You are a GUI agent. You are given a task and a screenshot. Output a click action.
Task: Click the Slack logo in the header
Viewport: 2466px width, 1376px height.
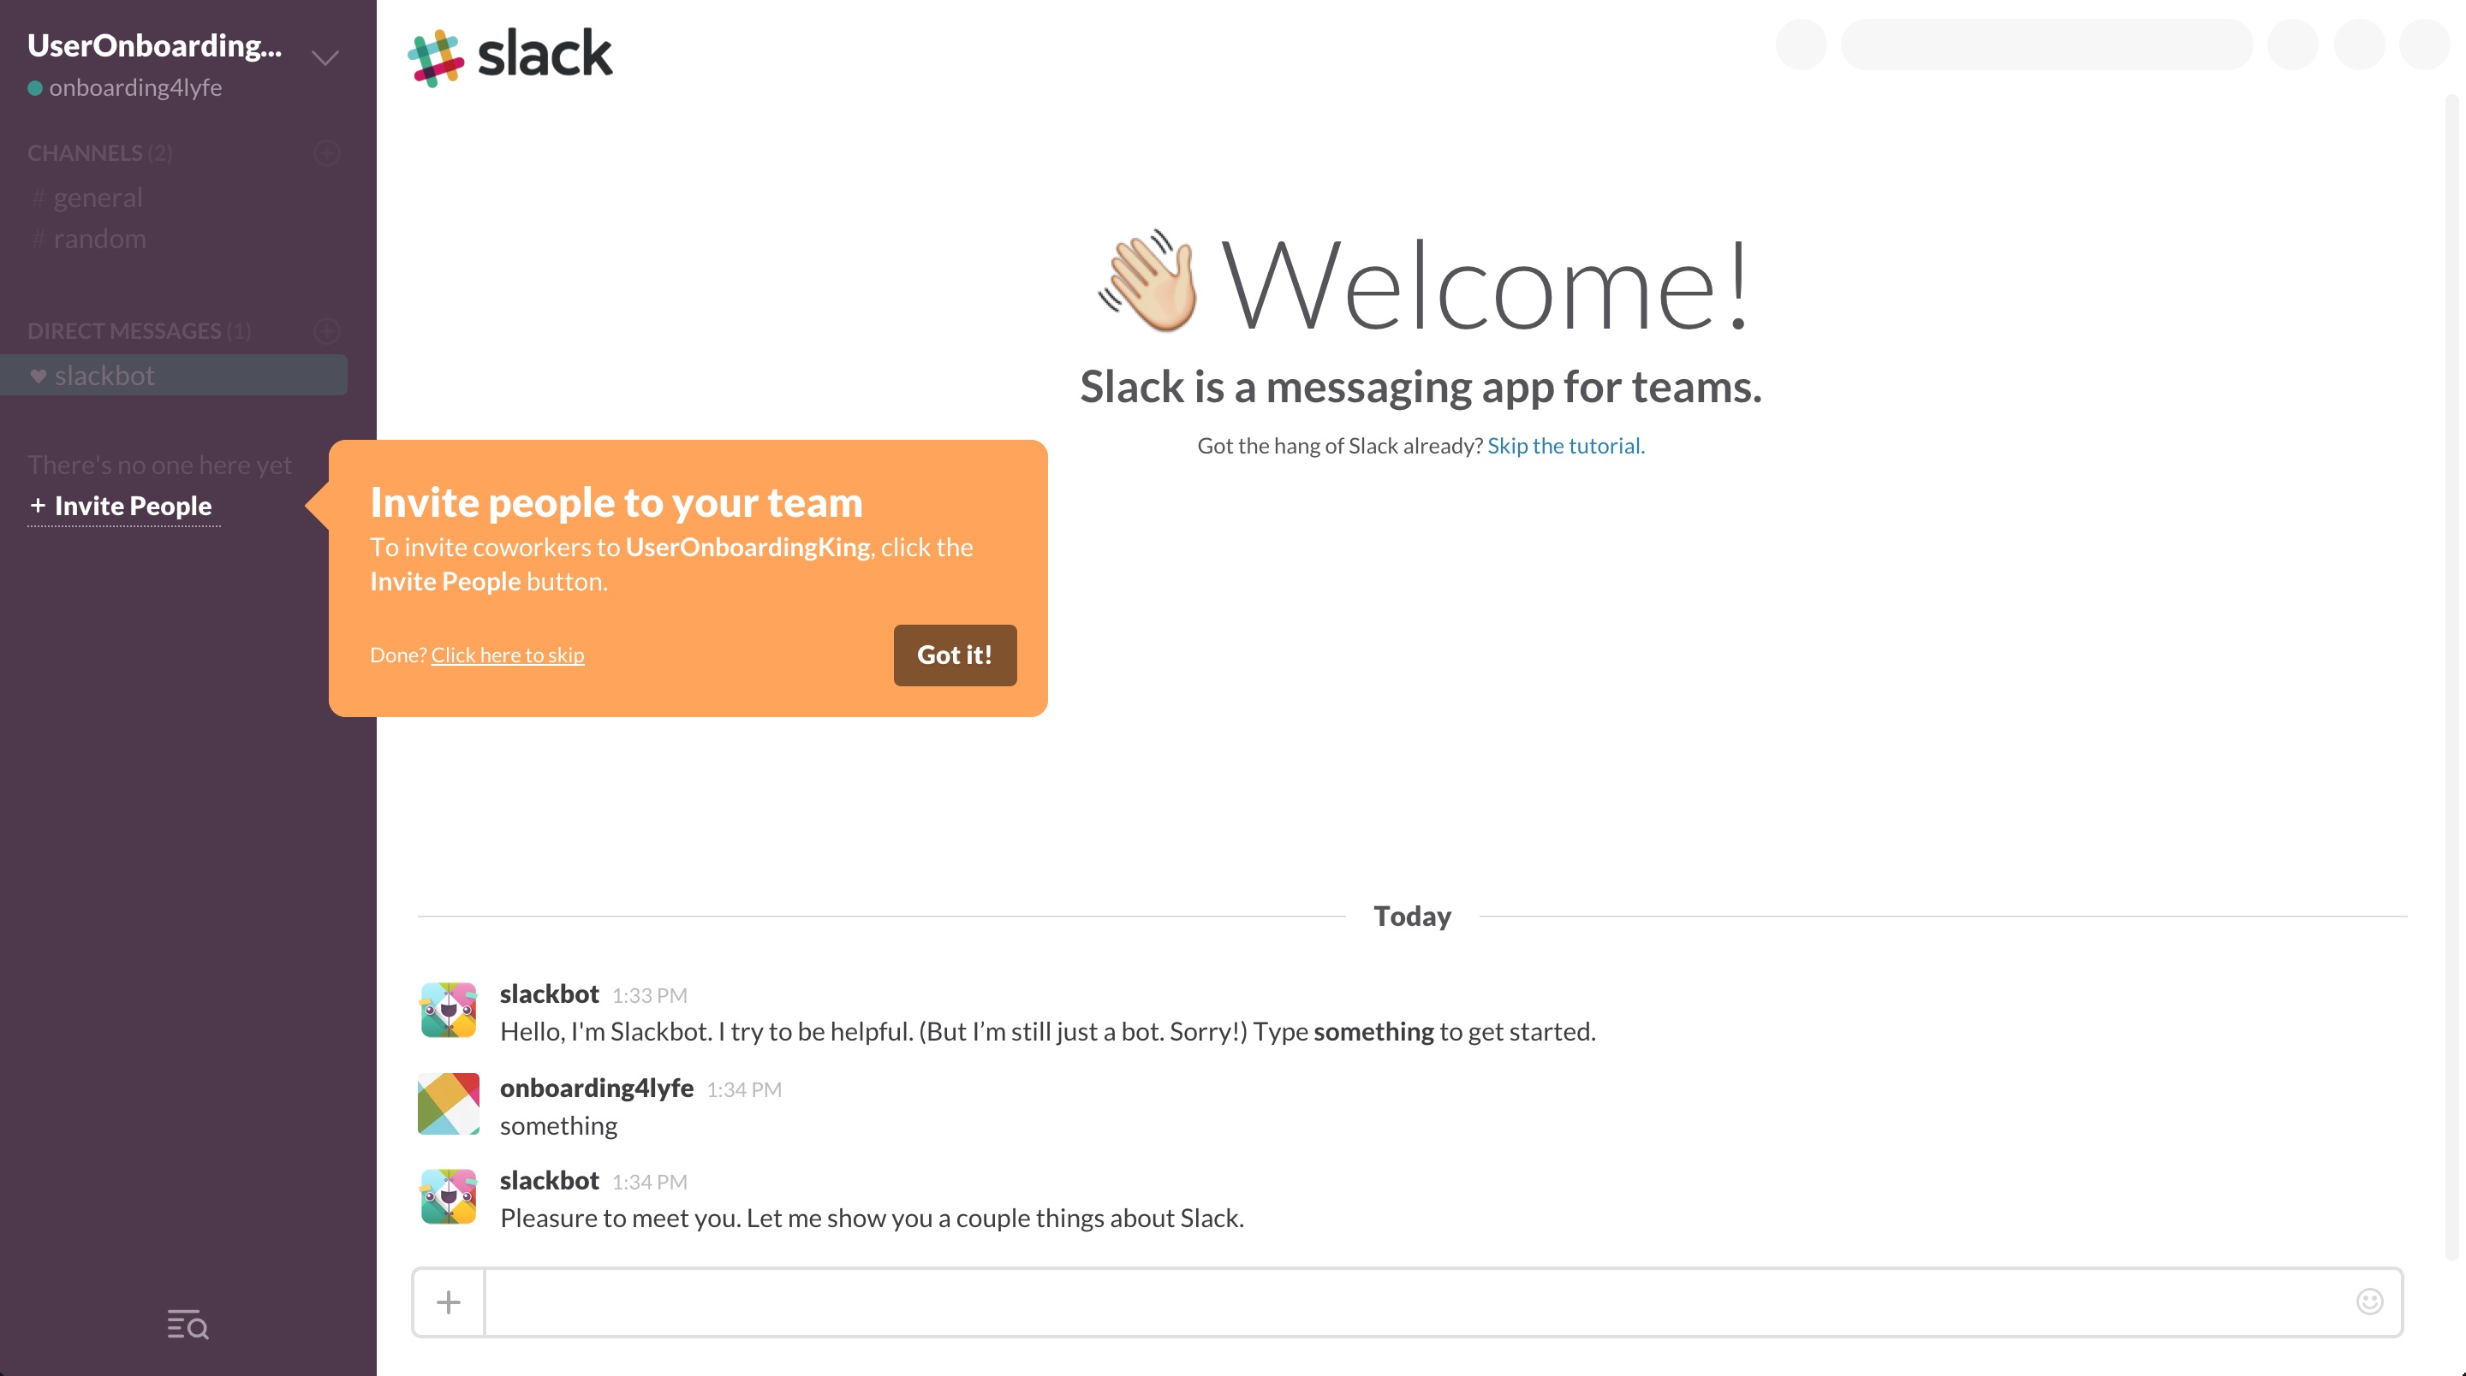(509, 56)
